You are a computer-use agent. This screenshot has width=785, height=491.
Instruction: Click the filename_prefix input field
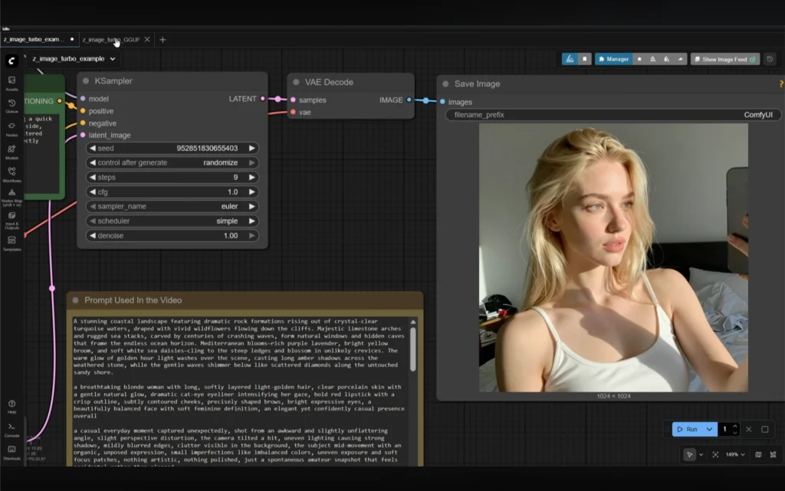tap(613, 115)
